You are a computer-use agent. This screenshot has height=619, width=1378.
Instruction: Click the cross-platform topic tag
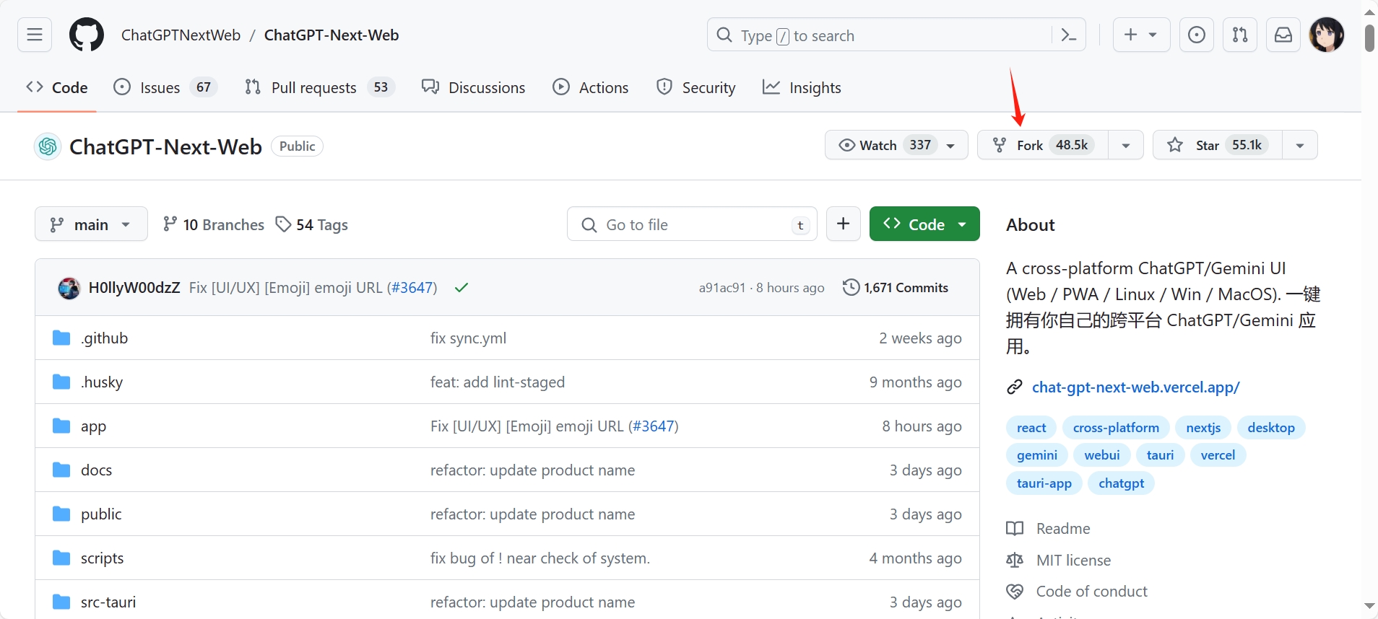[1116, 427]
